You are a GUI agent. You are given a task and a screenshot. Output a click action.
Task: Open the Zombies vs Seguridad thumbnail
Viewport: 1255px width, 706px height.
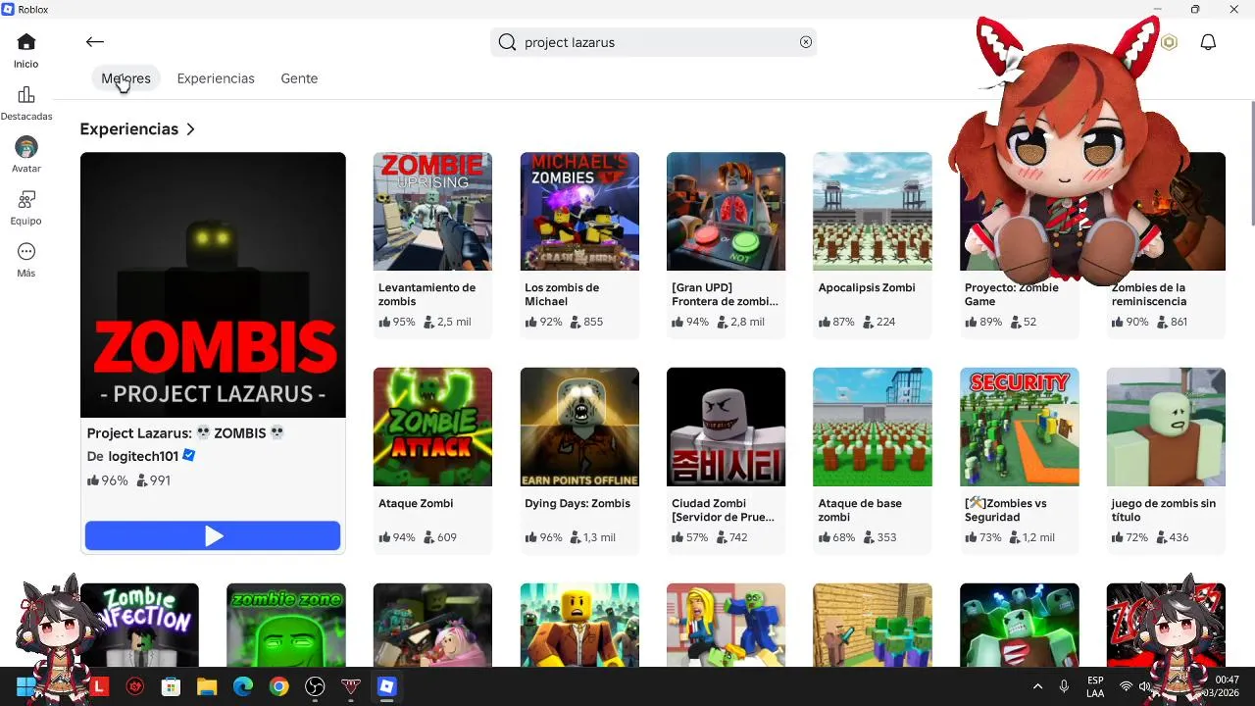(x=1020, y=427)
